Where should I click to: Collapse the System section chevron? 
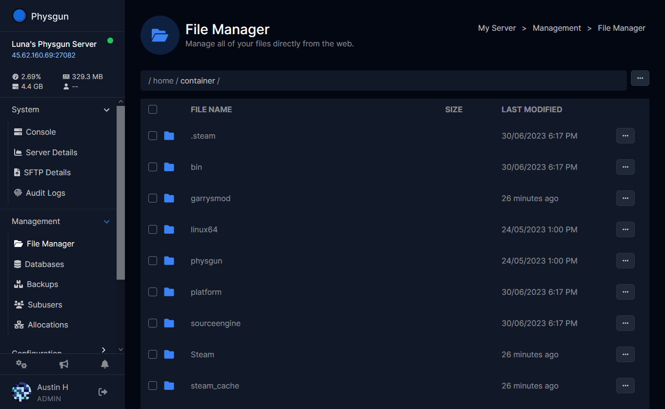point(106,110)
